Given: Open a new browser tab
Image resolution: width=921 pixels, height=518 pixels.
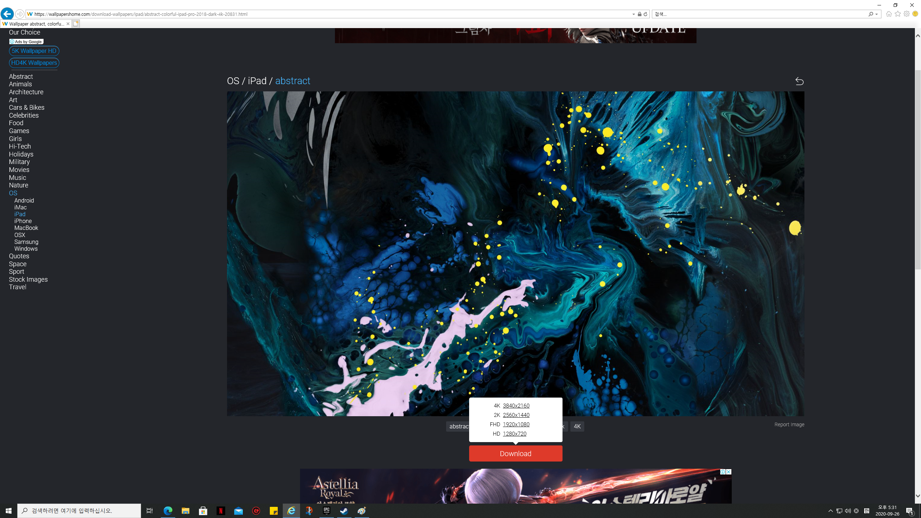Looking at the screenshot, I should [x=76, y=24].
